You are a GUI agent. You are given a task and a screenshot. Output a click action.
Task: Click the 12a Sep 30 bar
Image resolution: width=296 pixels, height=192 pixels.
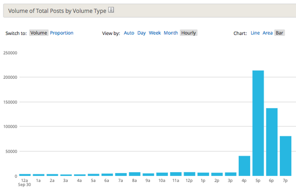(25, 175)
